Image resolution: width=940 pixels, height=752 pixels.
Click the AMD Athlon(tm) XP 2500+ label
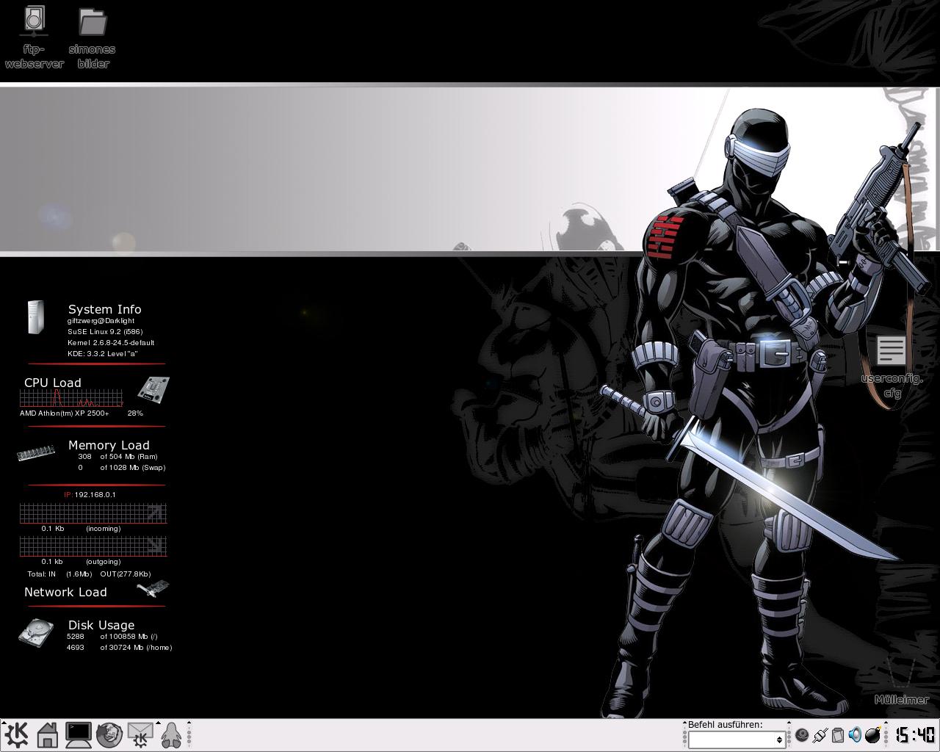pyautogui.click(x=65, y=413)
